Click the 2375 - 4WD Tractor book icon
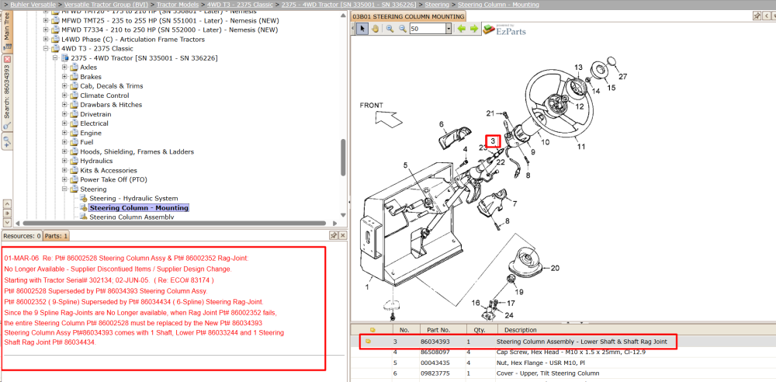The width and height of the screenshot is (776, 382). coord(65,58)
